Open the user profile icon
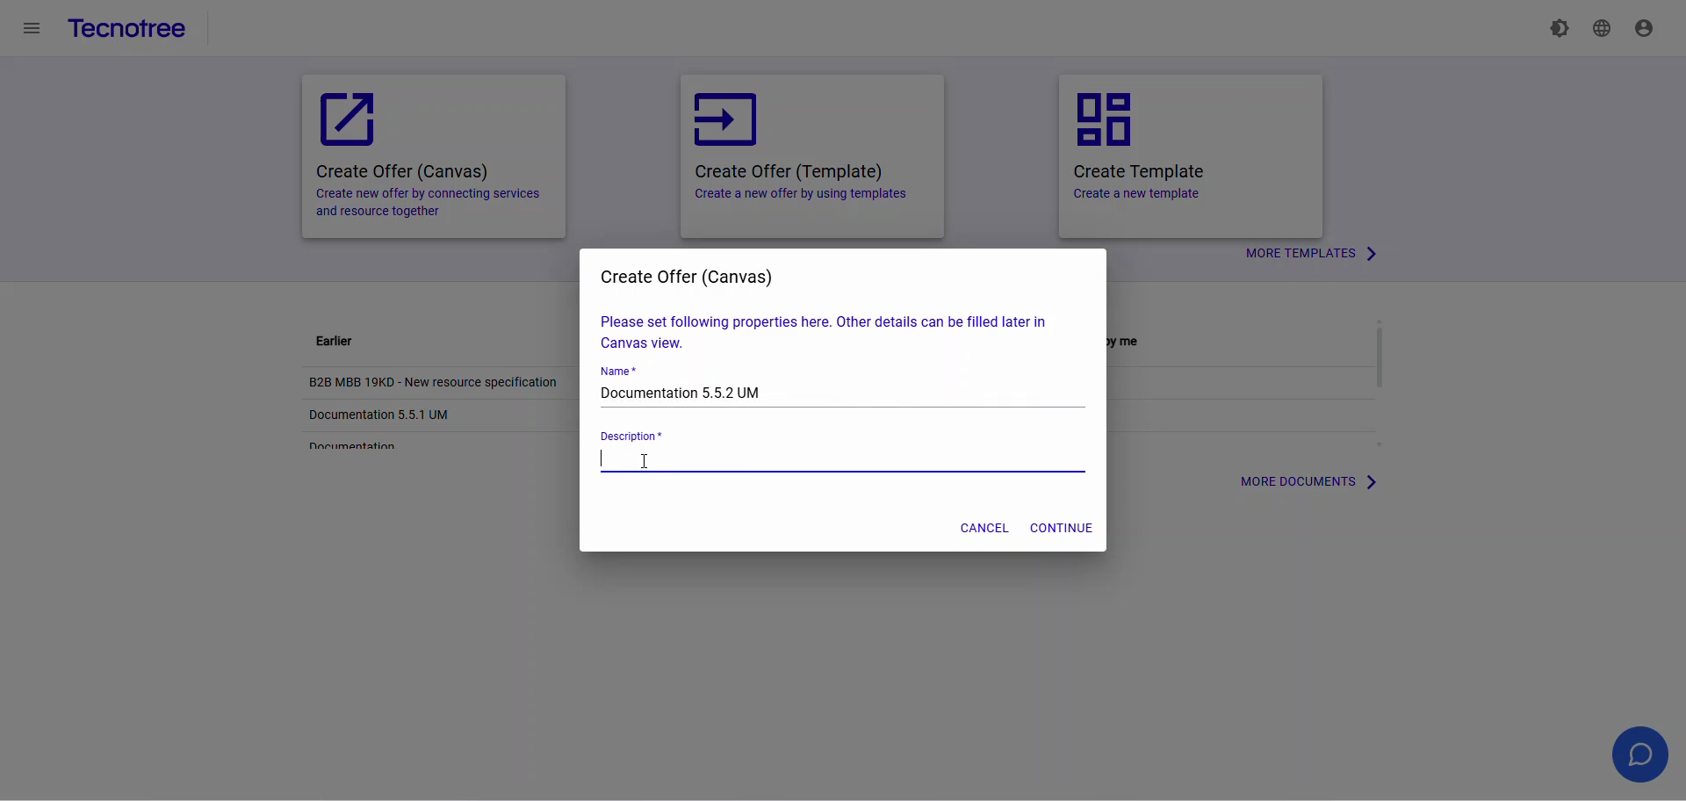Image resolution: width=1686 pixels, height=801 pixels. point(1644,27)
